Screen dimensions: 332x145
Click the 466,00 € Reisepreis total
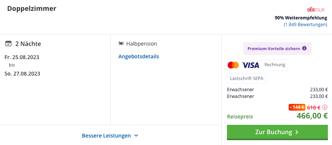[312, 116]
